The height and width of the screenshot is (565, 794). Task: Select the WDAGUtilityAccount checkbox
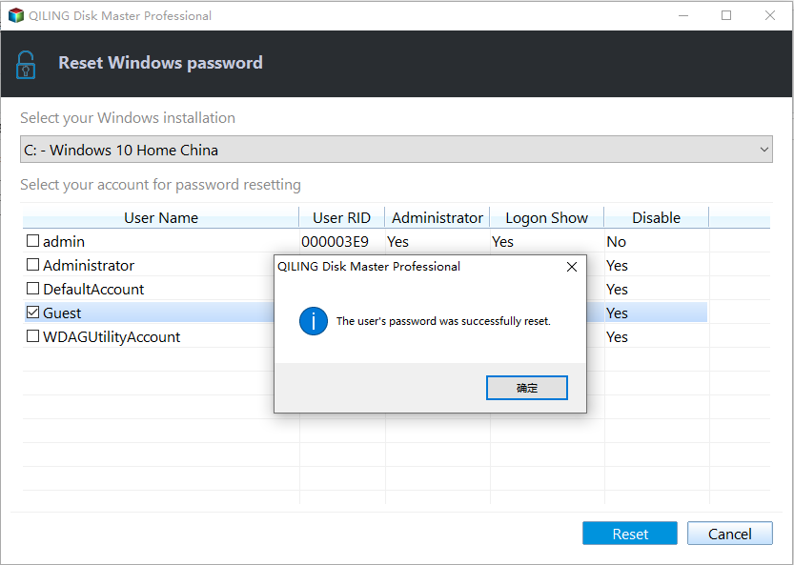[33, 335]
